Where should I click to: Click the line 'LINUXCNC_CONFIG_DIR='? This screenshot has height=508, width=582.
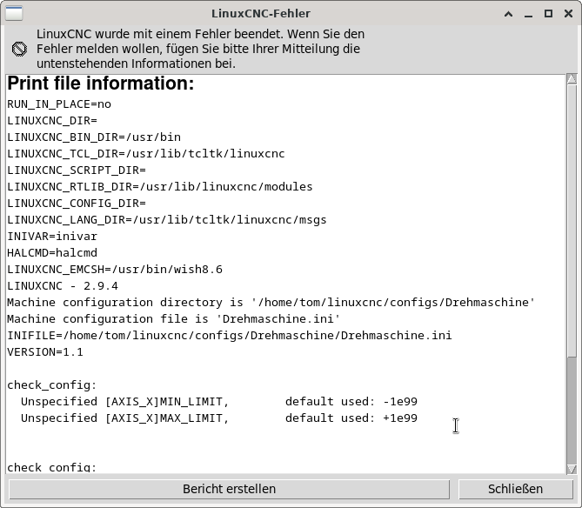(x=77, y=204)
